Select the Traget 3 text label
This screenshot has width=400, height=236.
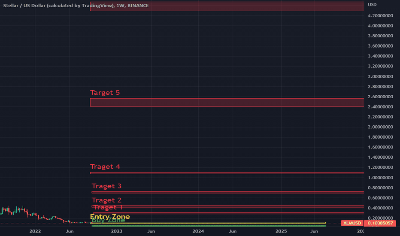106,186
